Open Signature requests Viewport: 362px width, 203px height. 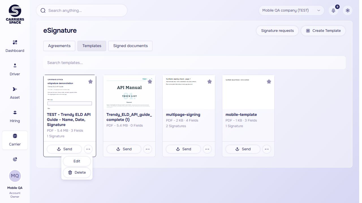click(277, 31)
